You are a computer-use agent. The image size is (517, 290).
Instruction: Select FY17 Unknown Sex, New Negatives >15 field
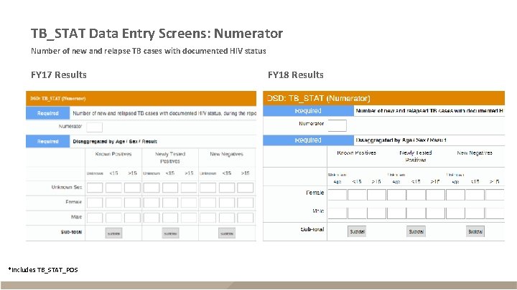pyautogui.click(x=246, y=188)
